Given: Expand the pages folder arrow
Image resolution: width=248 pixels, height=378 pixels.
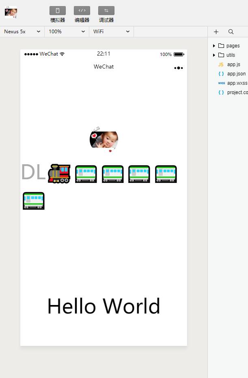Looking at the screenshot, I should [214, 46].
